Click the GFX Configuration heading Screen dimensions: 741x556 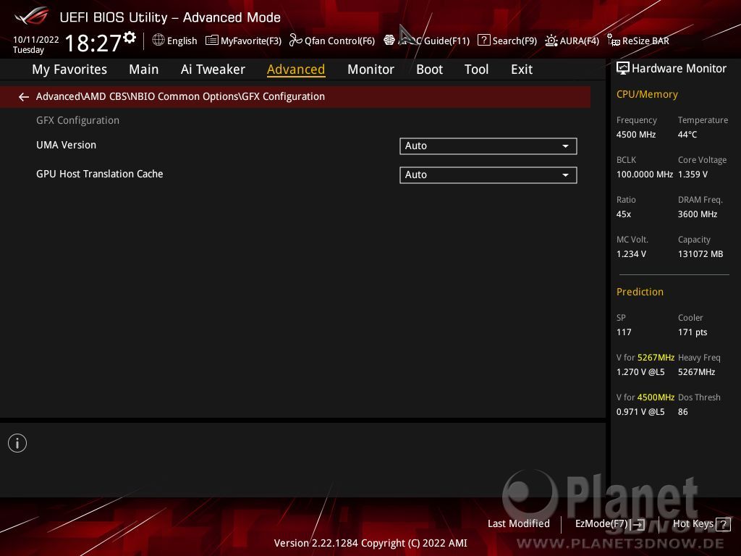77,121
